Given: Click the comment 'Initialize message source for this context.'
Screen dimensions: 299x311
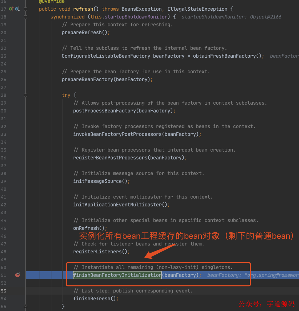Looking at the screenshot, I should (x=139, y=174).
